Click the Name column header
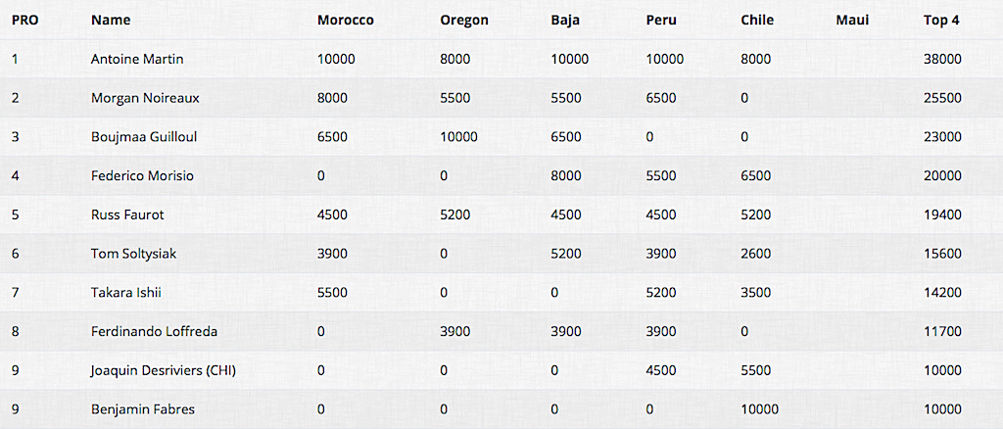This screenshot has height=429, width=1003. 111,20
